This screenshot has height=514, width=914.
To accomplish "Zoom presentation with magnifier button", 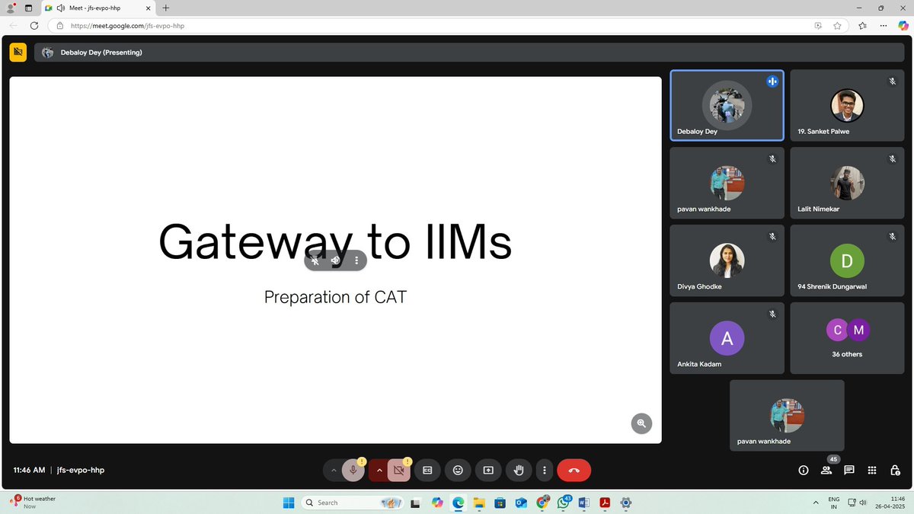I will 641,423.
